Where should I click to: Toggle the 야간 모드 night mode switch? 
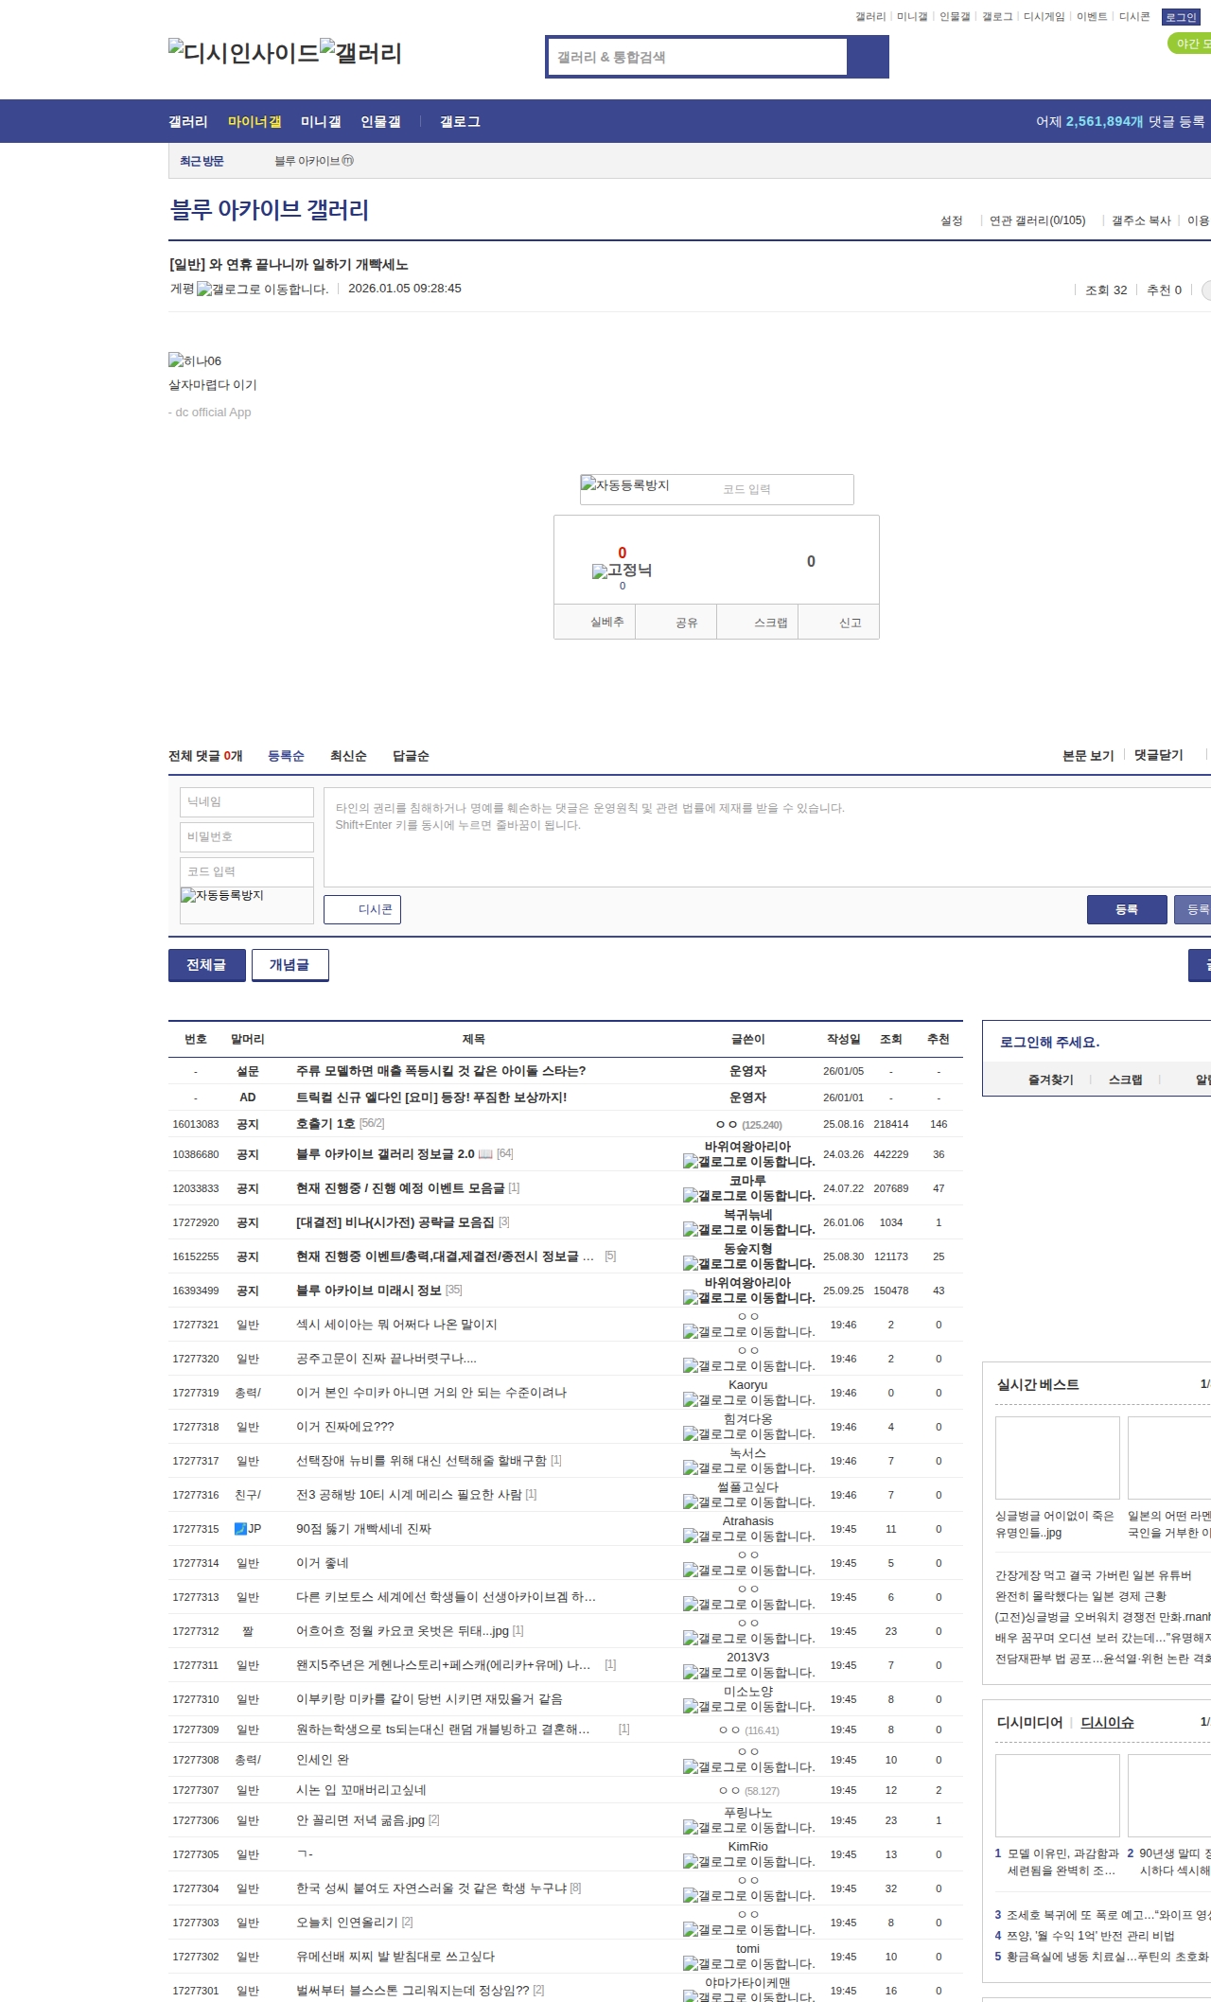(x=1189, y=44)
